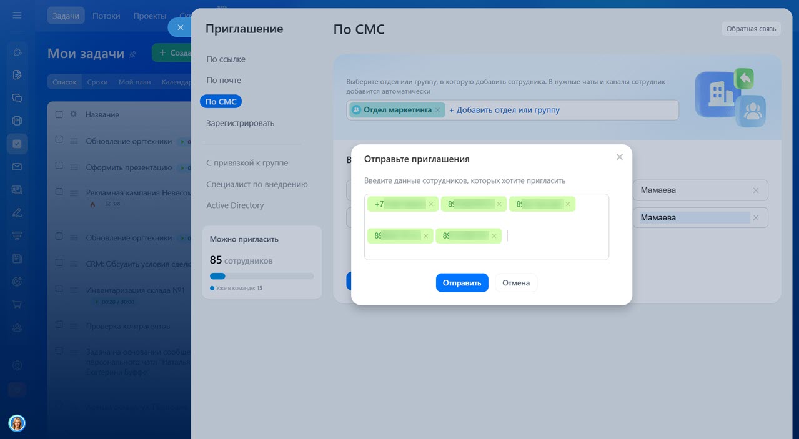This screenshot has width=799, height=439.
Task: Check the Задача на основании сообщения checkbox
Action: point(59,351)
